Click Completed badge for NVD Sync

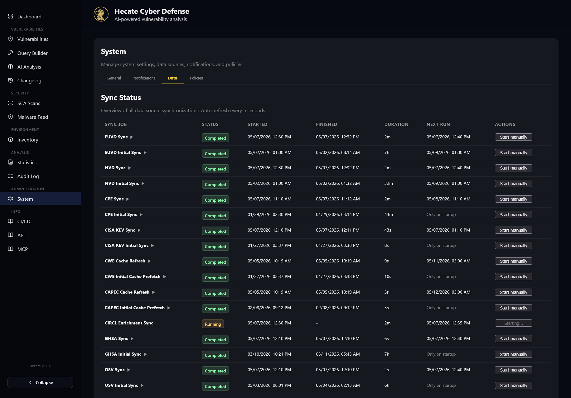215,169
